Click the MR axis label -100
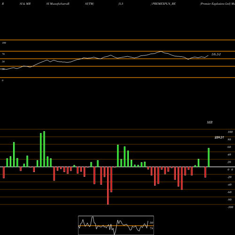Viewport: 235px width, 235px height. point(230,207)
